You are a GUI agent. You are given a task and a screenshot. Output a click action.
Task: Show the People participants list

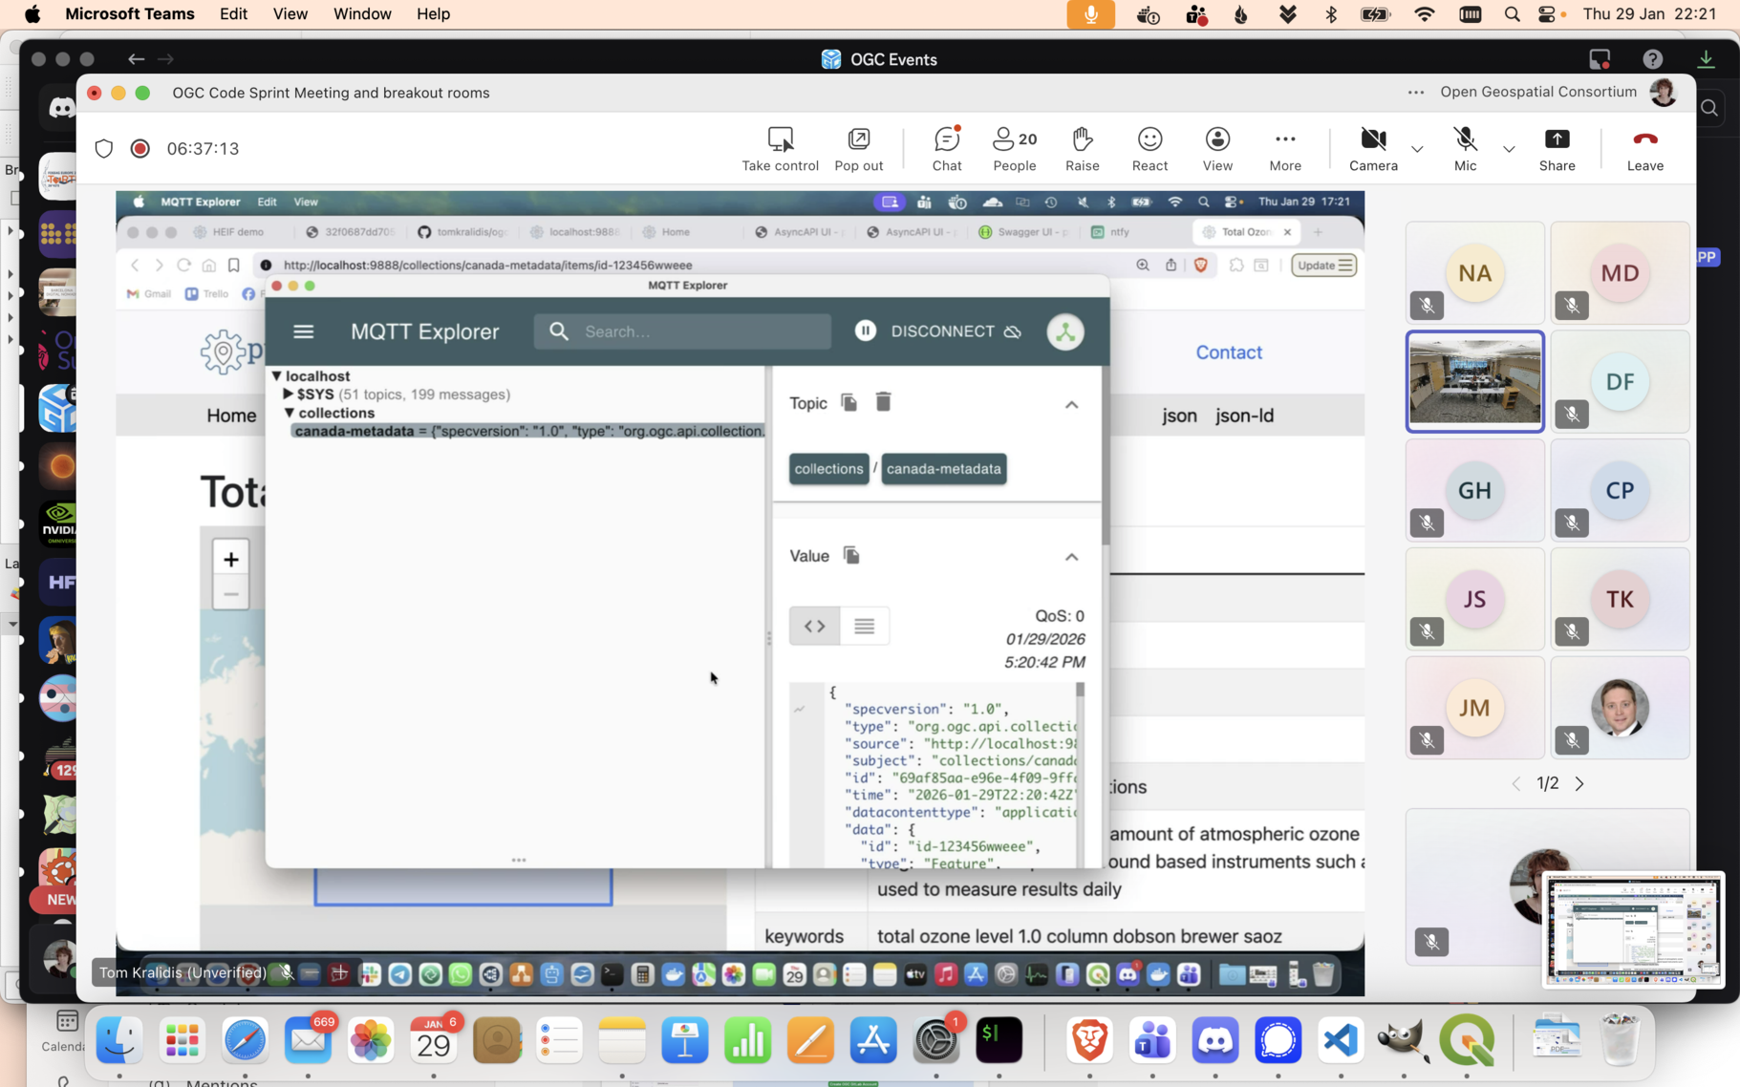(x=1014, y=139)
